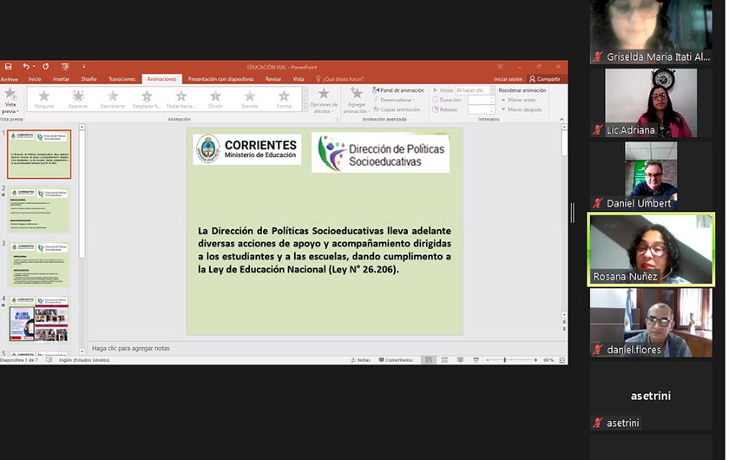Click the Retraso input field
This screenshot has width=729, height=460.
click(481, 109)
